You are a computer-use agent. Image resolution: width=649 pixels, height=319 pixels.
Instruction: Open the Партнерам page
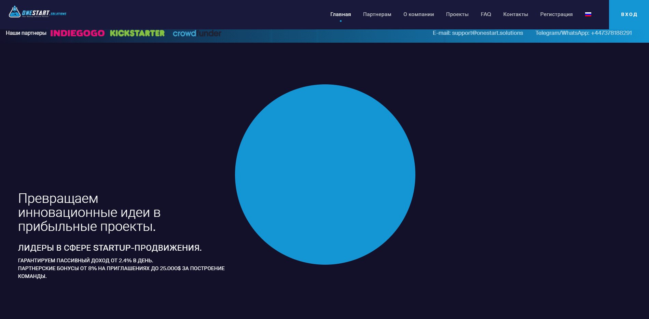click(377, 14)
